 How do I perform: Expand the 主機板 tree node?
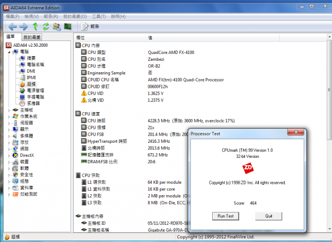tap(9, 111)
